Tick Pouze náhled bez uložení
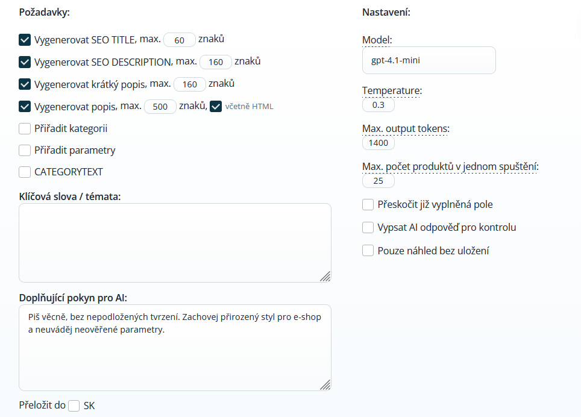The width and height of the screenshot is (581, 417). 368,250
